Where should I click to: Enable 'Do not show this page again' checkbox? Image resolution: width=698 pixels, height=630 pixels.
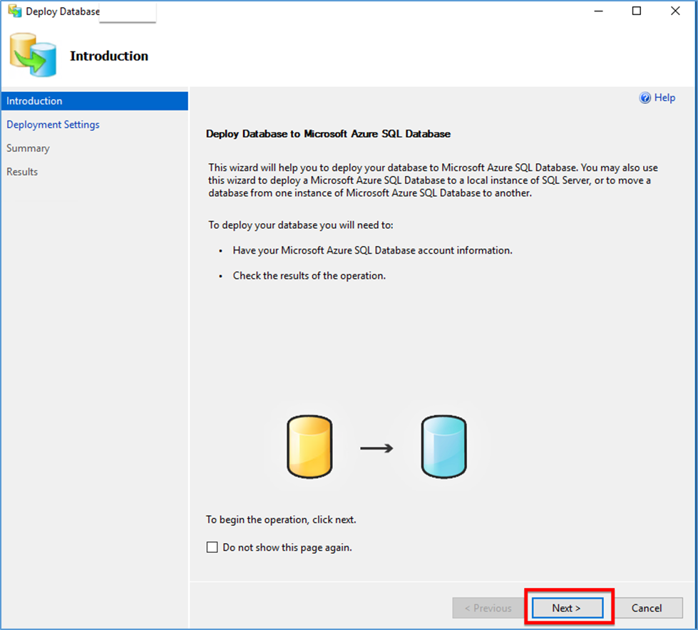click(212, 547)
